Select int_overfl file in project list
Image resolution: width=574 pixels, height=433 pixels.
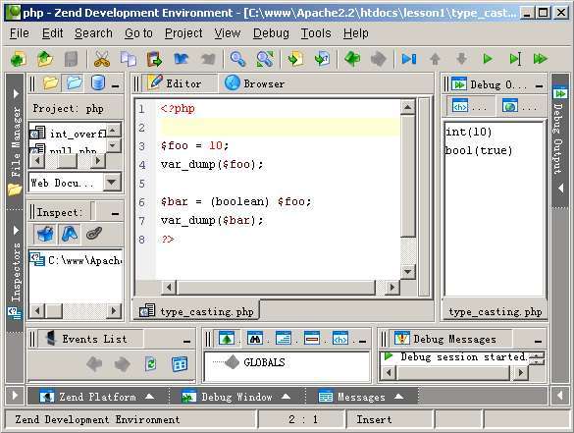pyautogui.click(x=69, y=134)
